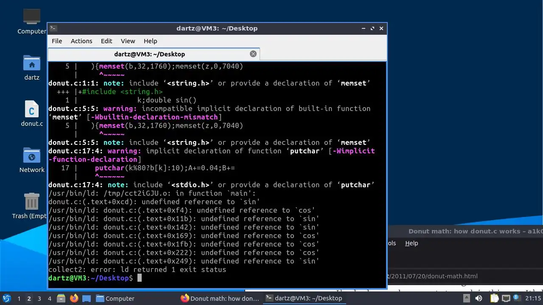
Task: Open the Trash desktop icon
Action: pos(32,206)
